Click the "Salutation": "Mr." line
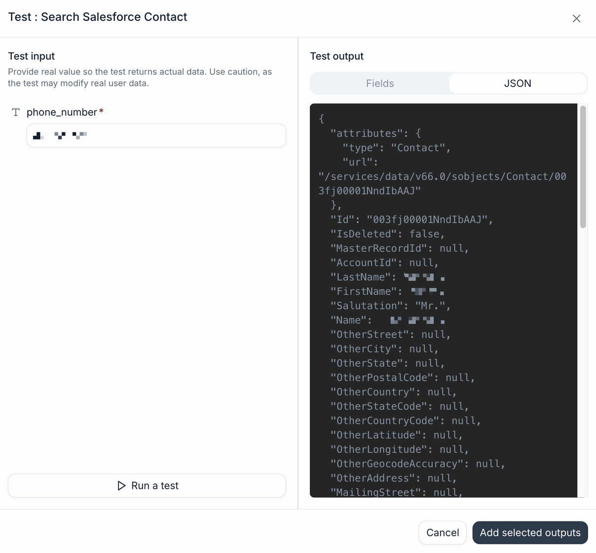This screenshot has height=553, width=596. (x=390, y=306)
